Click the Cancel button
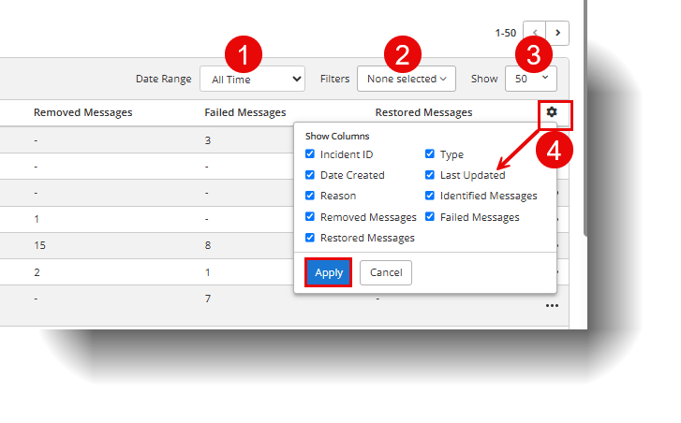 [386, 272]
